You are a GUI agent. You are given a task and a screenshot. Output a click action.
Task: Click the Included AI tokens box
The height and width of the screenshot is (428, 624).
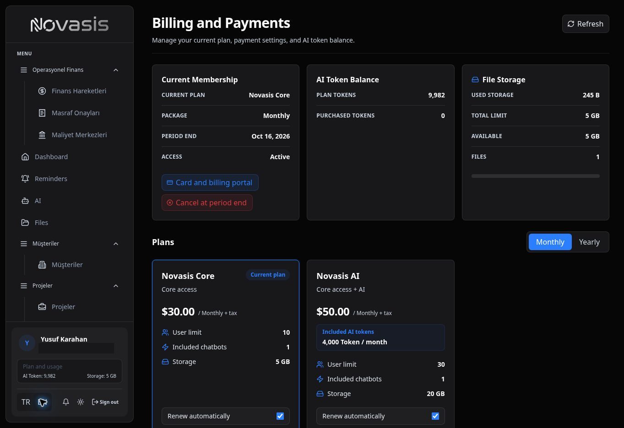pos(380,337)
